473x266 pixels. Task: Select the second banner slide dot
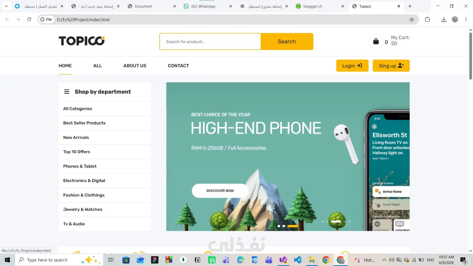pyautogui.click(x=284, y=226)
